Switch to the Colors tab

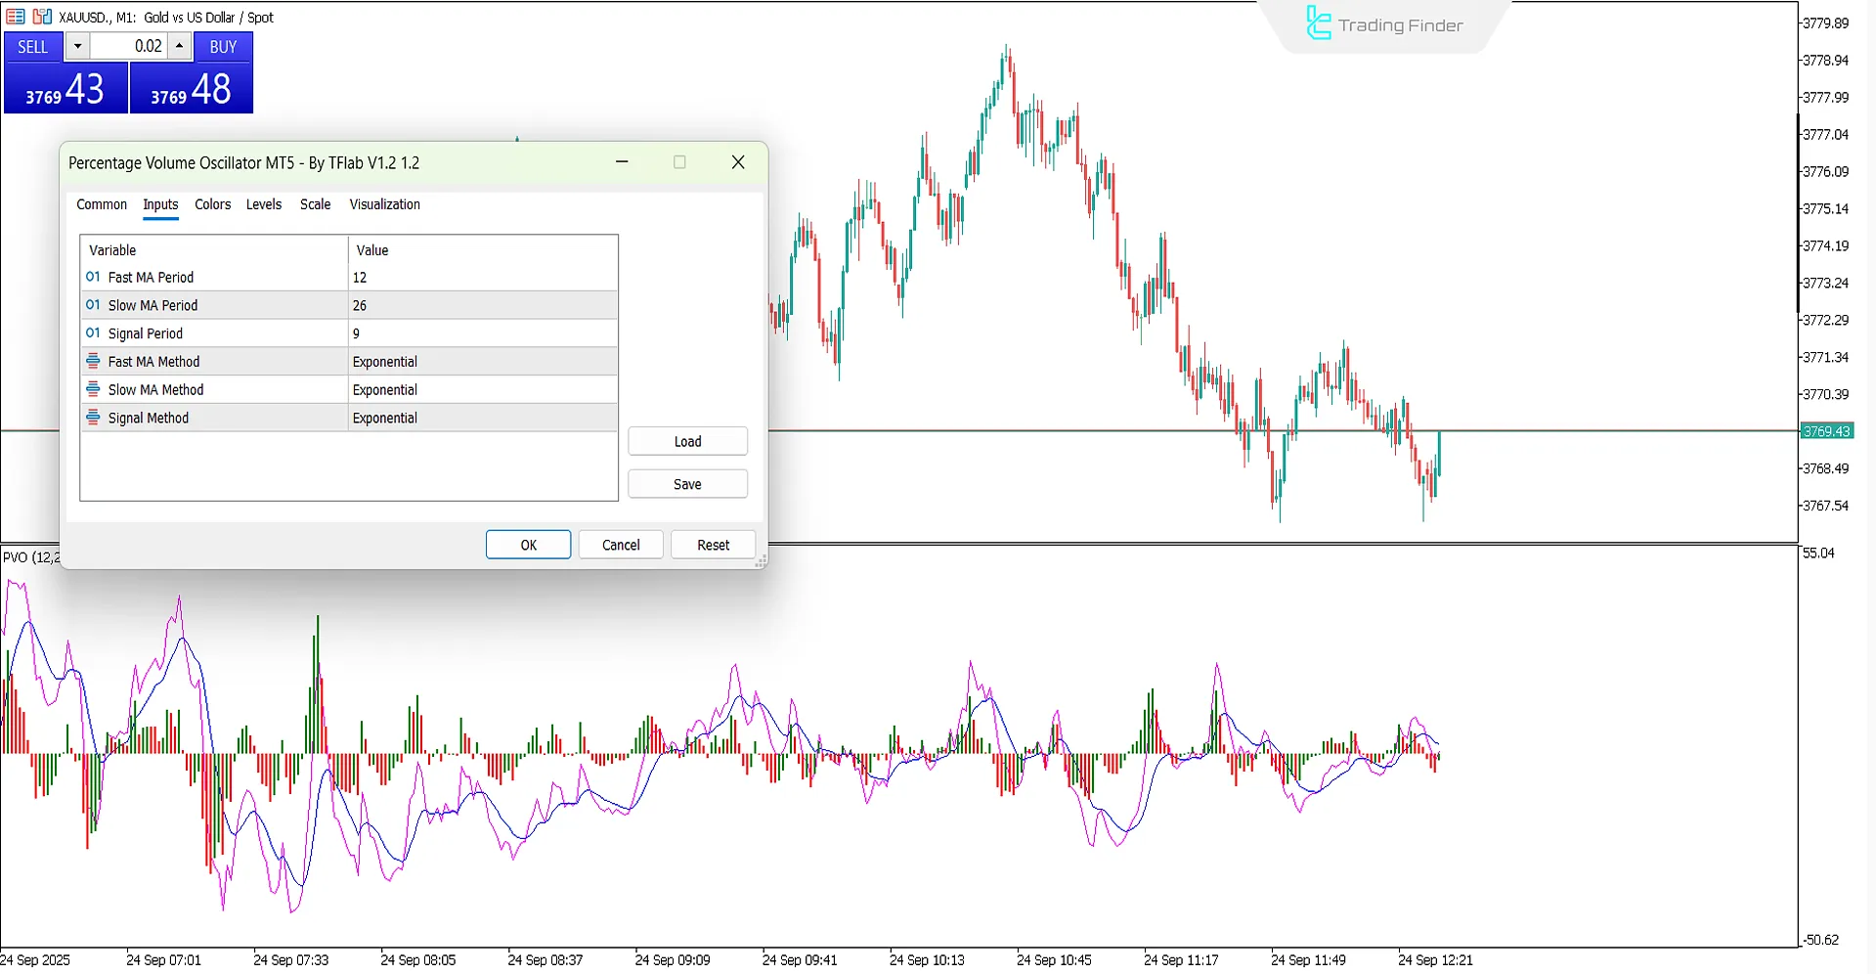click(212, 204)
